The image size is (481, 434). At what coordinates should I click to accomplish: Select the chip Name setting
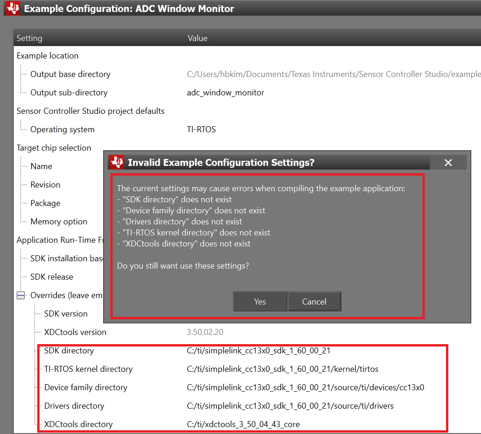coord(41,166)
